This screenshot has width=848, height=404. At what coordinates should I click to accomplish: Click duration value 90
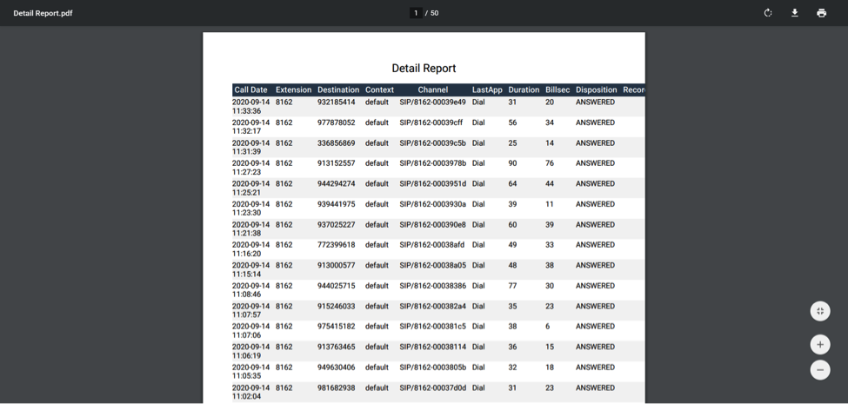tap(512, 163)
